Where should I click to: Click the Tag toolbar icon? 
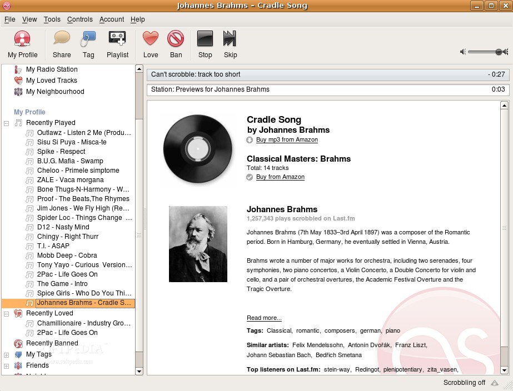[88, 39]
